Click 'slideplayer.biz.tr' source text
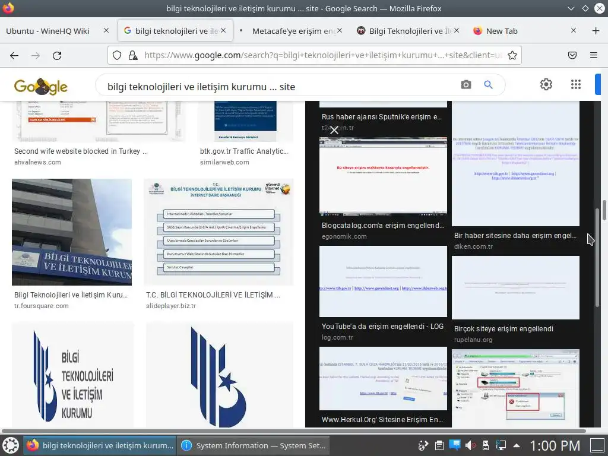The image size is (608, 456). click(x=171, y=306)
